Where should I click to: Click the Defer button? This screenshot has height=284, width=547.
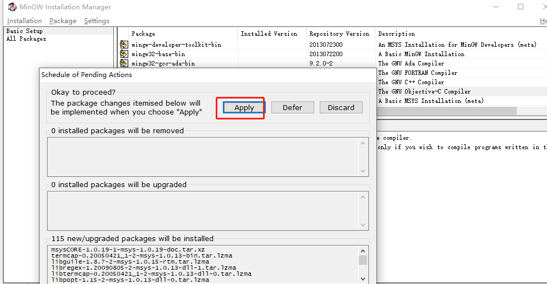292,107
